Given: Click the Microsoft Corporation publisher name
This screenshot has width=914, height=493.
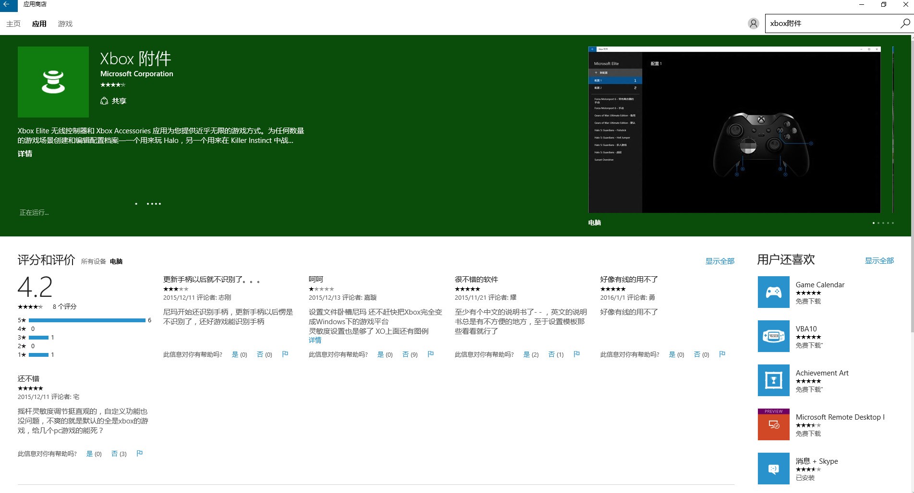Looking at the screenshot, I should [x=136, y=73].
